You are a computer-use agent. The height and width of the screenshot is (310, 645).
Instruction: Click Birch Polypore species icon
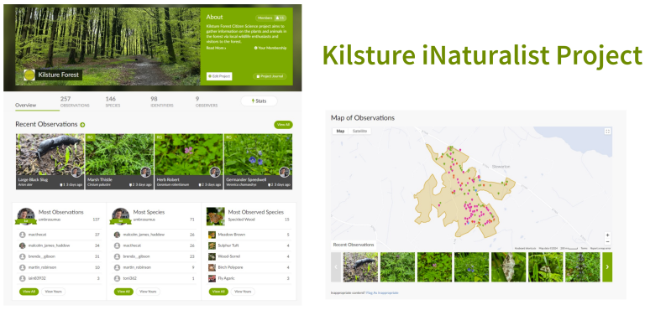point(212,267)
